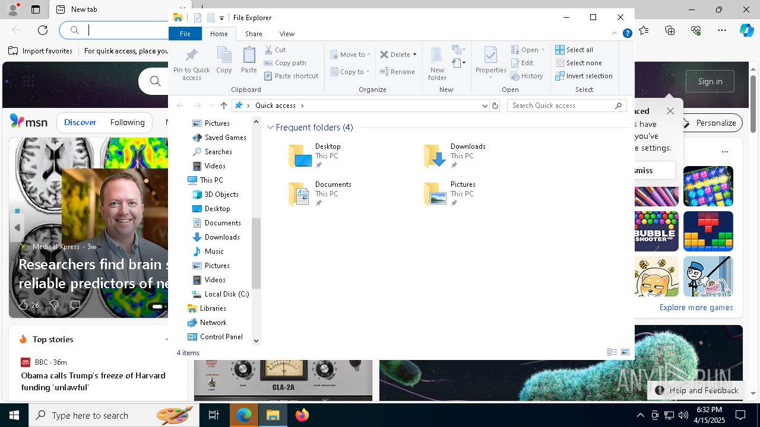Click the Refresh button in address bar
This screenshot has height=427, width=760.
[495, 106]
